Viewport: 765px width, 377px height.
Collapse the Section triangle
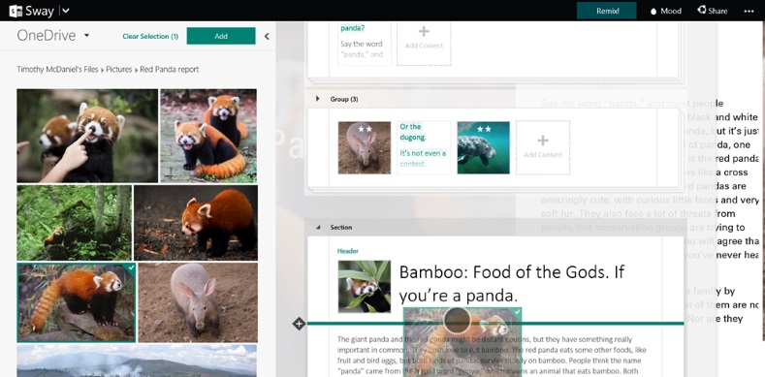coord(318,228)
